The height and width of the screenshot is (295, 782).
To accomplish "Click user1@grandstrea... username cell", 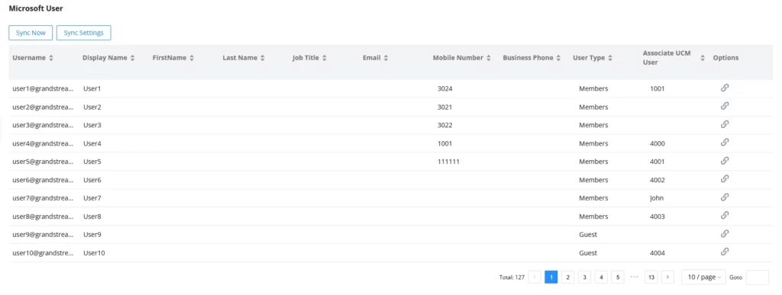I will click(x=43, y=88).
